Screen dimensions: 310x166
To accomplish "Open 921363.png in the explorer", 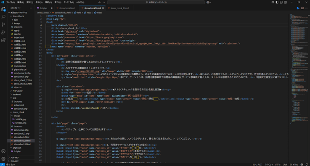I will 21,123.
